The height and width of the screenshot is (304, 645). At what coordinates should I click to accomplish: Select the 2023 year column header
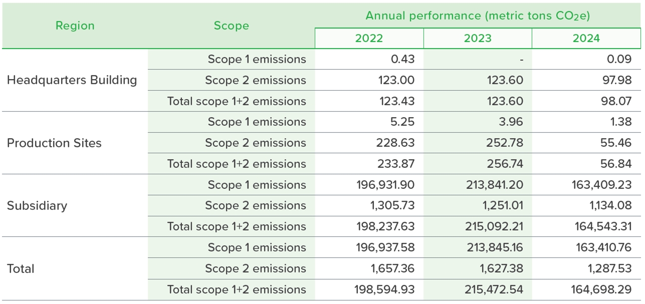477,39
